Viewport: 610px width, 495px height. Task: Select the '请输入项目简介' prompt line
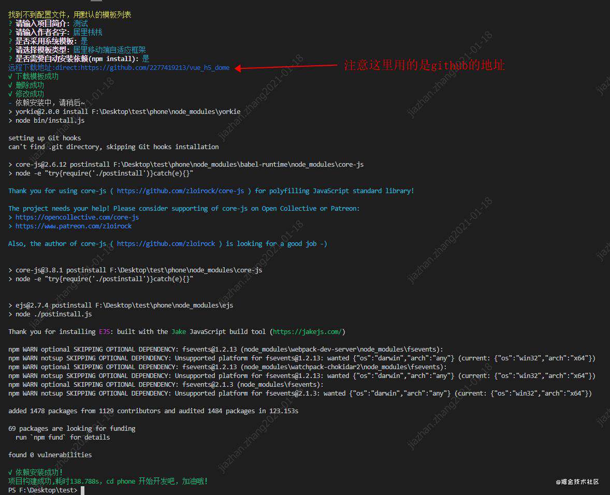coord(48,24)
